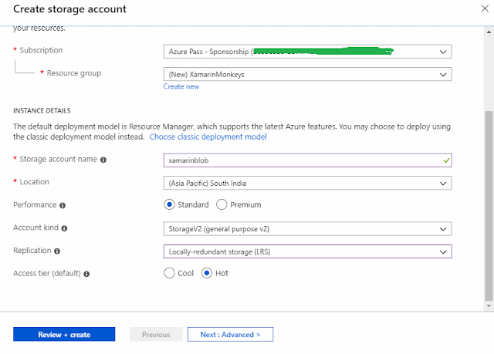Screen dimensions: 494x354
Task: Click the green validation checkmark in name field
Action: pyautogui.click(x=446, y=160)
